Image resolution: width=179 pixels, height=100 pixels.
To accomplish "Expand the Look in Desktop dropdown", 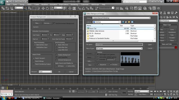I will pyautogui.click(x=120, y=22).
